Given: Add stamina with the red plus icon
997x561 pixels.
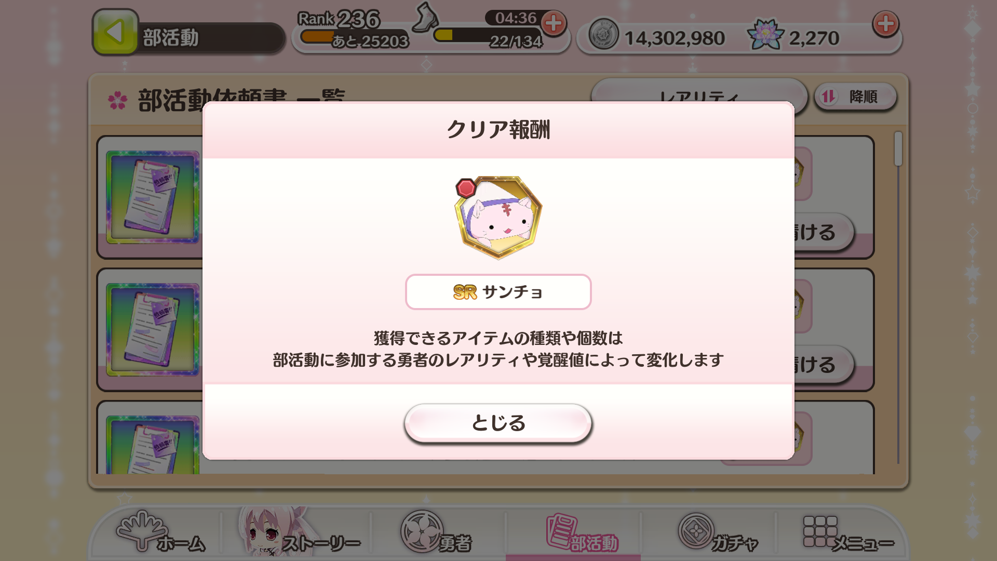Looking at the screenshot, I should pyautogui.click(x=554, y=23).
